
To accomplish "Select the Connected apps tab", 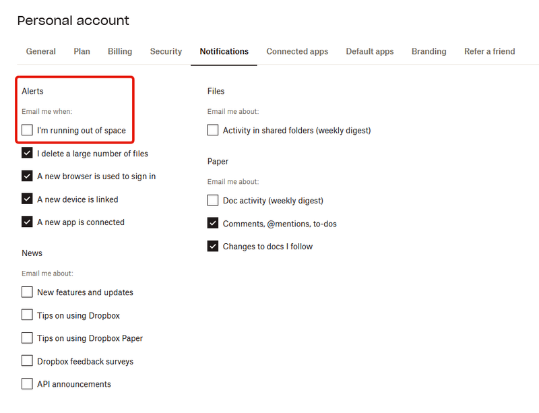I will pos(297,51).
